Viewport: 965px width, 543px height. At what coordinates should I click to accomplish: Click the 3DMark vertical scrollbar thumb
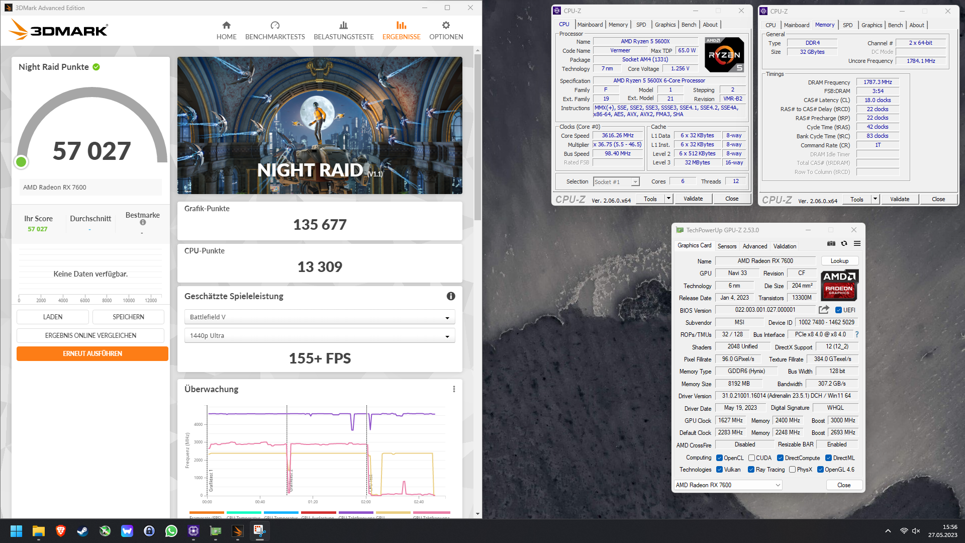point(477,137)
